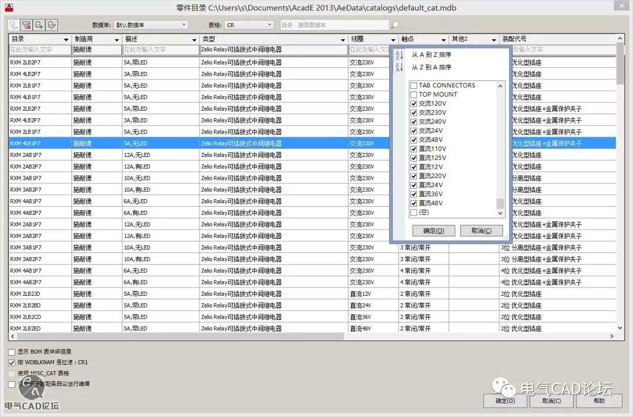Click the clear filter funnel icon

26,25
